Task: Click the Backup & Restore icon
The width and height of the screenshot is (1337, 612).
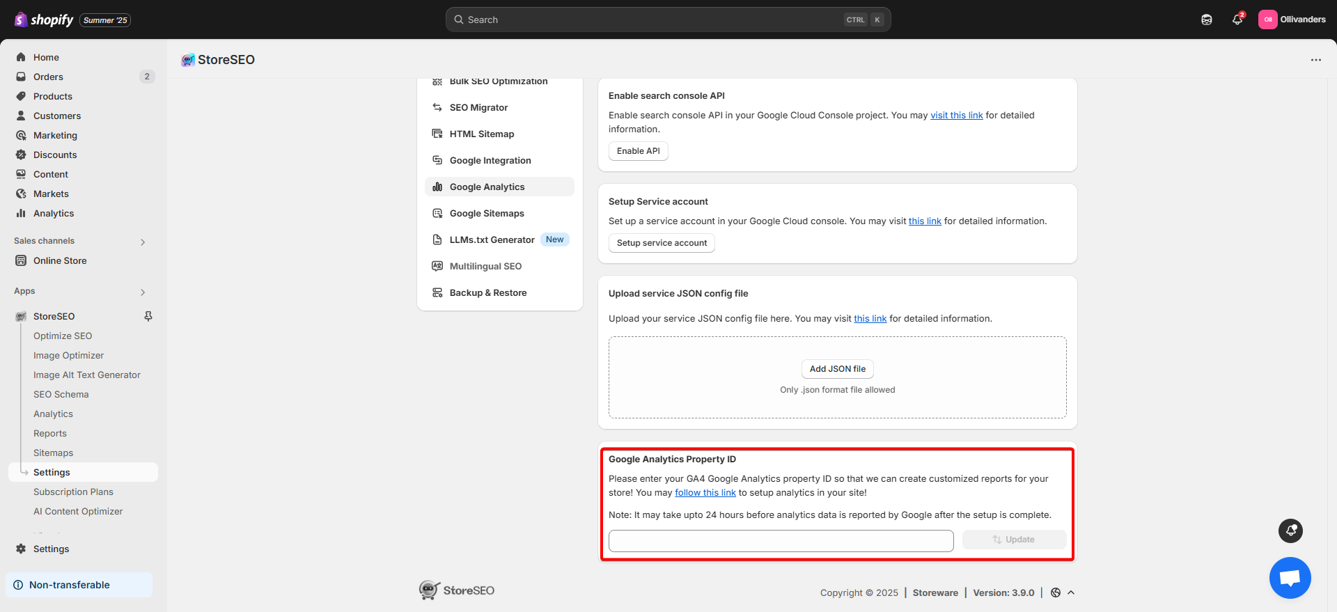Action: point(437,292)
